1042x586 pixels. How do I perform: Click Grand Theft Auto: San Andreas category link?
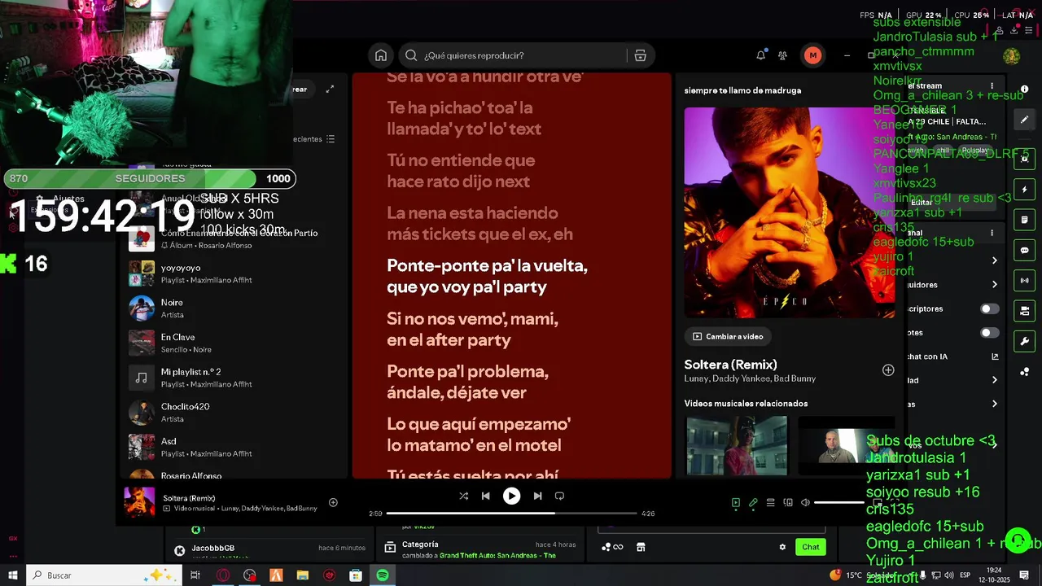coord(497,555)
